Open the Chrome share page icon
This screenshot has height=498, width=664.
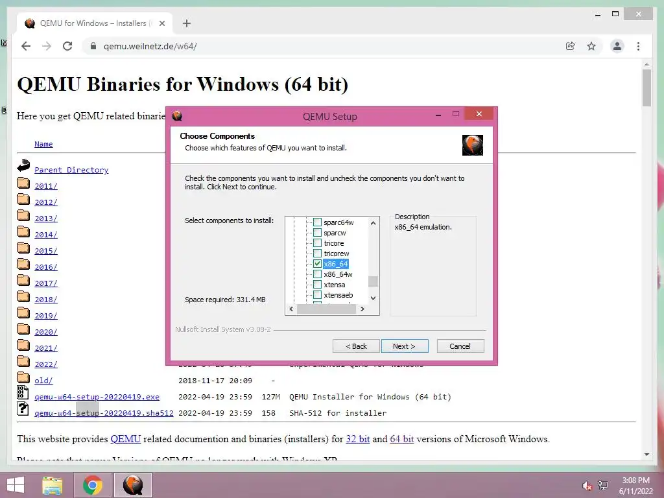click(x=571, y=46)
